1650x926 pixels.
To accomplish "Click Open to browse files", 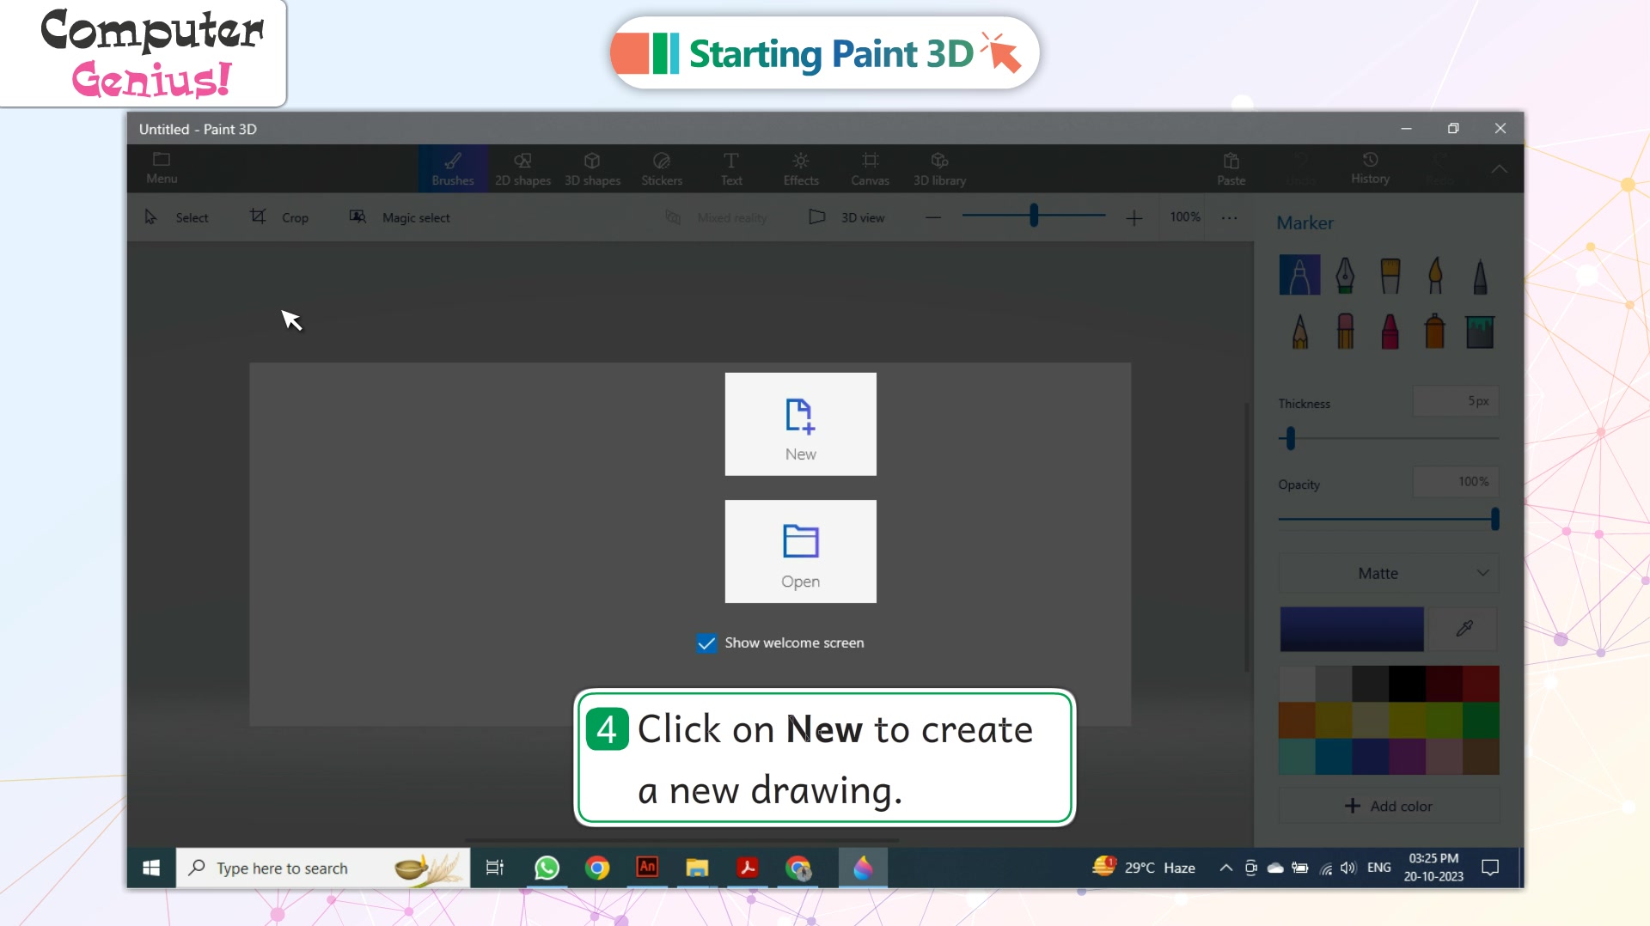I will pyautogui.click(x=800, y=551).
